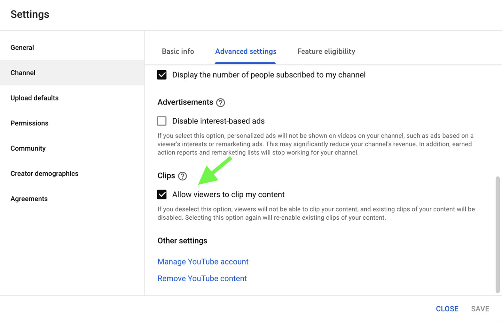The height and width of the screenshot is (321, 502).
Task: Close the Settings dialog
Action: coord(447,308)
